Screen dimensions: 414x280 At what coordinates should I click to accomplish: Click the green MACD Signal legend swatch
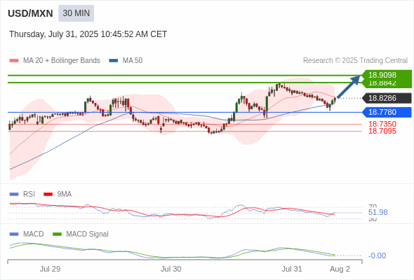tap(57, 234)
